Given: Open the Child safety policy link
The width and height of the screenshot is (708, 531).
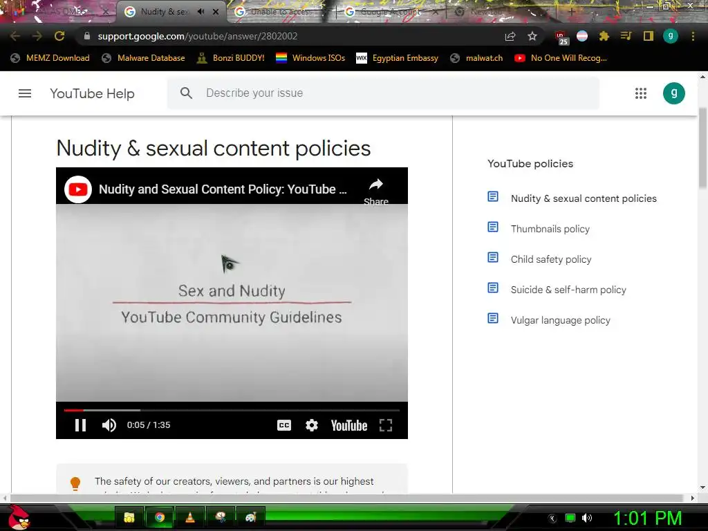Looking at the screenshot, I should coord(551,259).
